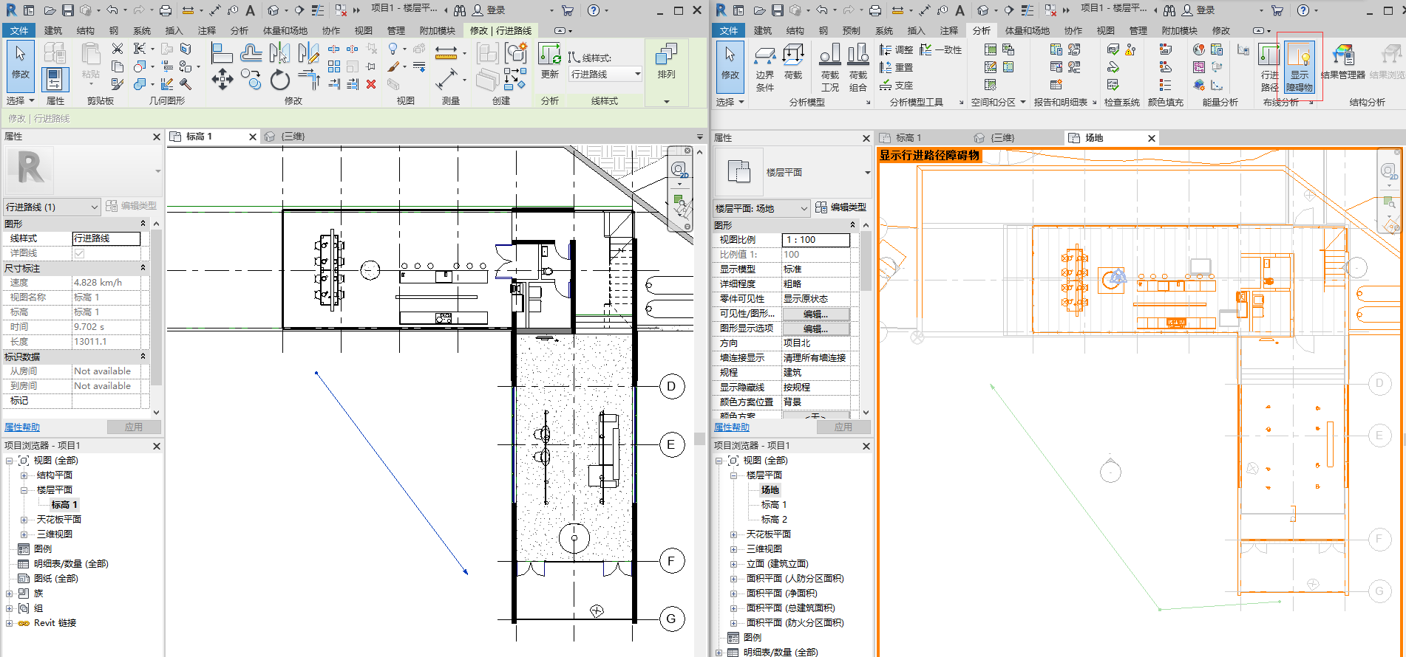Switch to the 标高 1 view tab on right

click(909, 138)
